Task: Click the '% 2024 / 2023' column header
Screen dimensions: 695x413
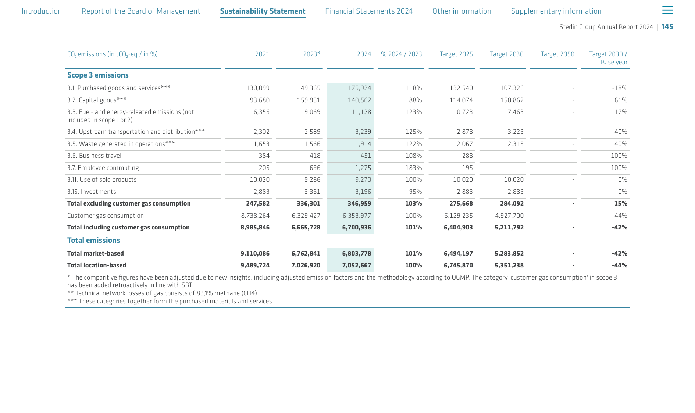Action: tap(401, 54)
